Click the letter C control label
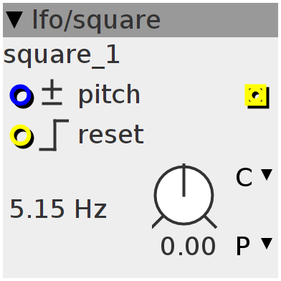This screenshot has width=281, height=281. point(244,177)
